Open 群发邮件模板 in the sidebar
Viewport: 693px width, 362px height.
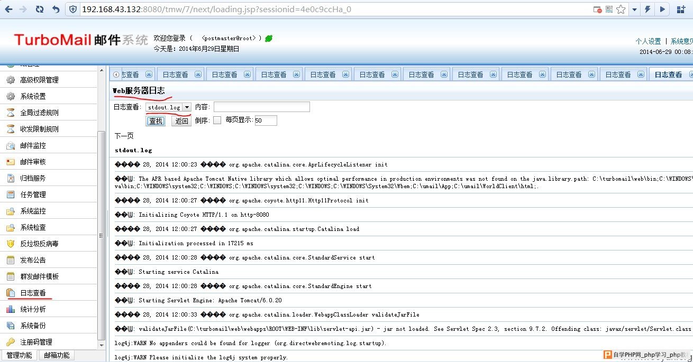pyautogui.click(x=39, y=276)
